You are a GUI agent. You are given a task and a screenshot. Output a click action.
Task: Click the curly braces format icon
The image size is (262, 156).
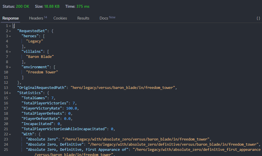258,18
